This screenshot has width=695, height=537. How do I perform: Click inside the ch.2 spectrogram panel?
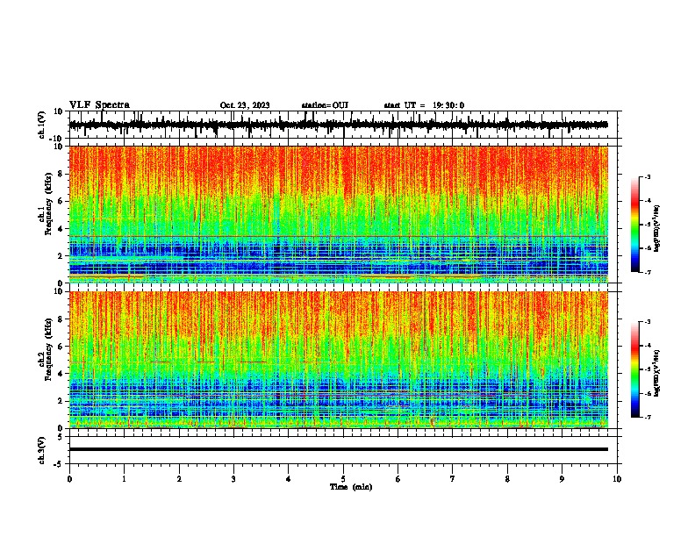338,360
